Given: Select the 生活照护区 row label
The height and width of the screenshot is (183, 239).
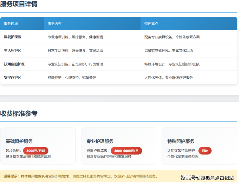Looking at the screenshot, I should [x=13, y=51].
